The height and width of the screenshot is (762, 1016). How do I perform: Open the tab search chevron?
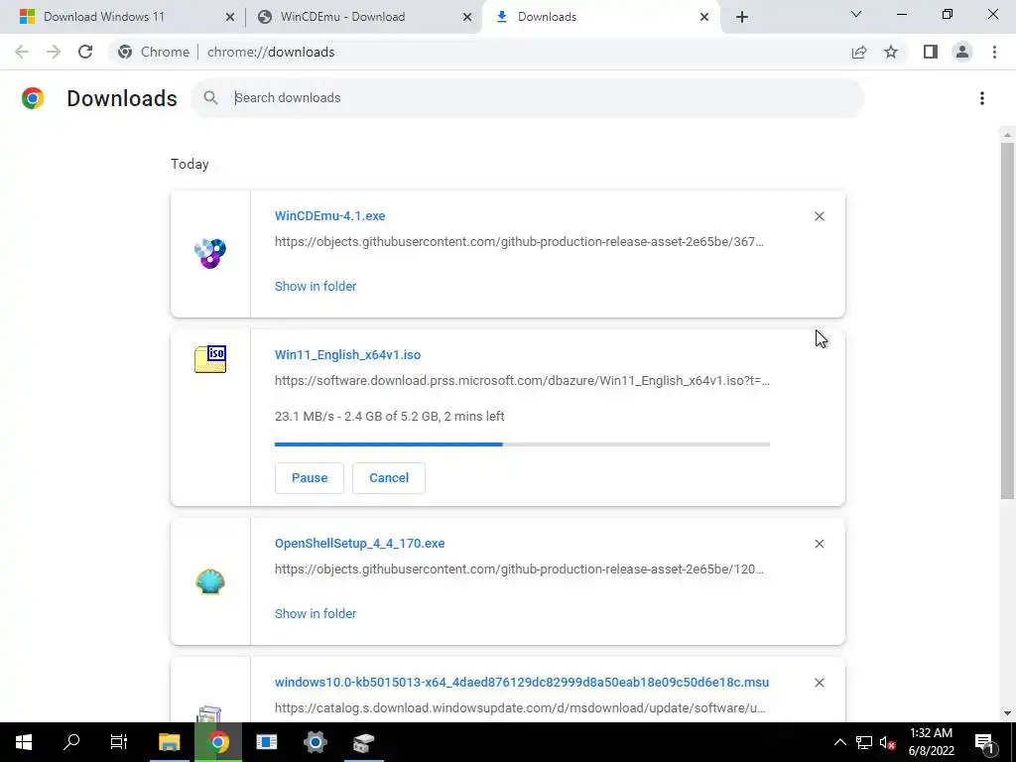click(856, 14)
